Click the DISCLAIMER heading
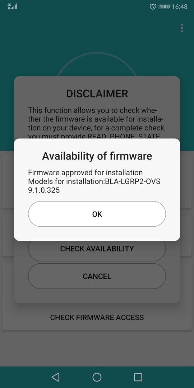This screenshot has height=388, width=194. [x=97, y=94]
